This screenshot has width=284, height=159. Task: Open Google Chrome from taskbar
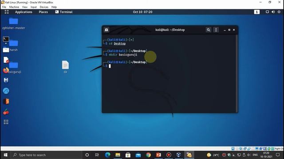[x=148, y=155]
